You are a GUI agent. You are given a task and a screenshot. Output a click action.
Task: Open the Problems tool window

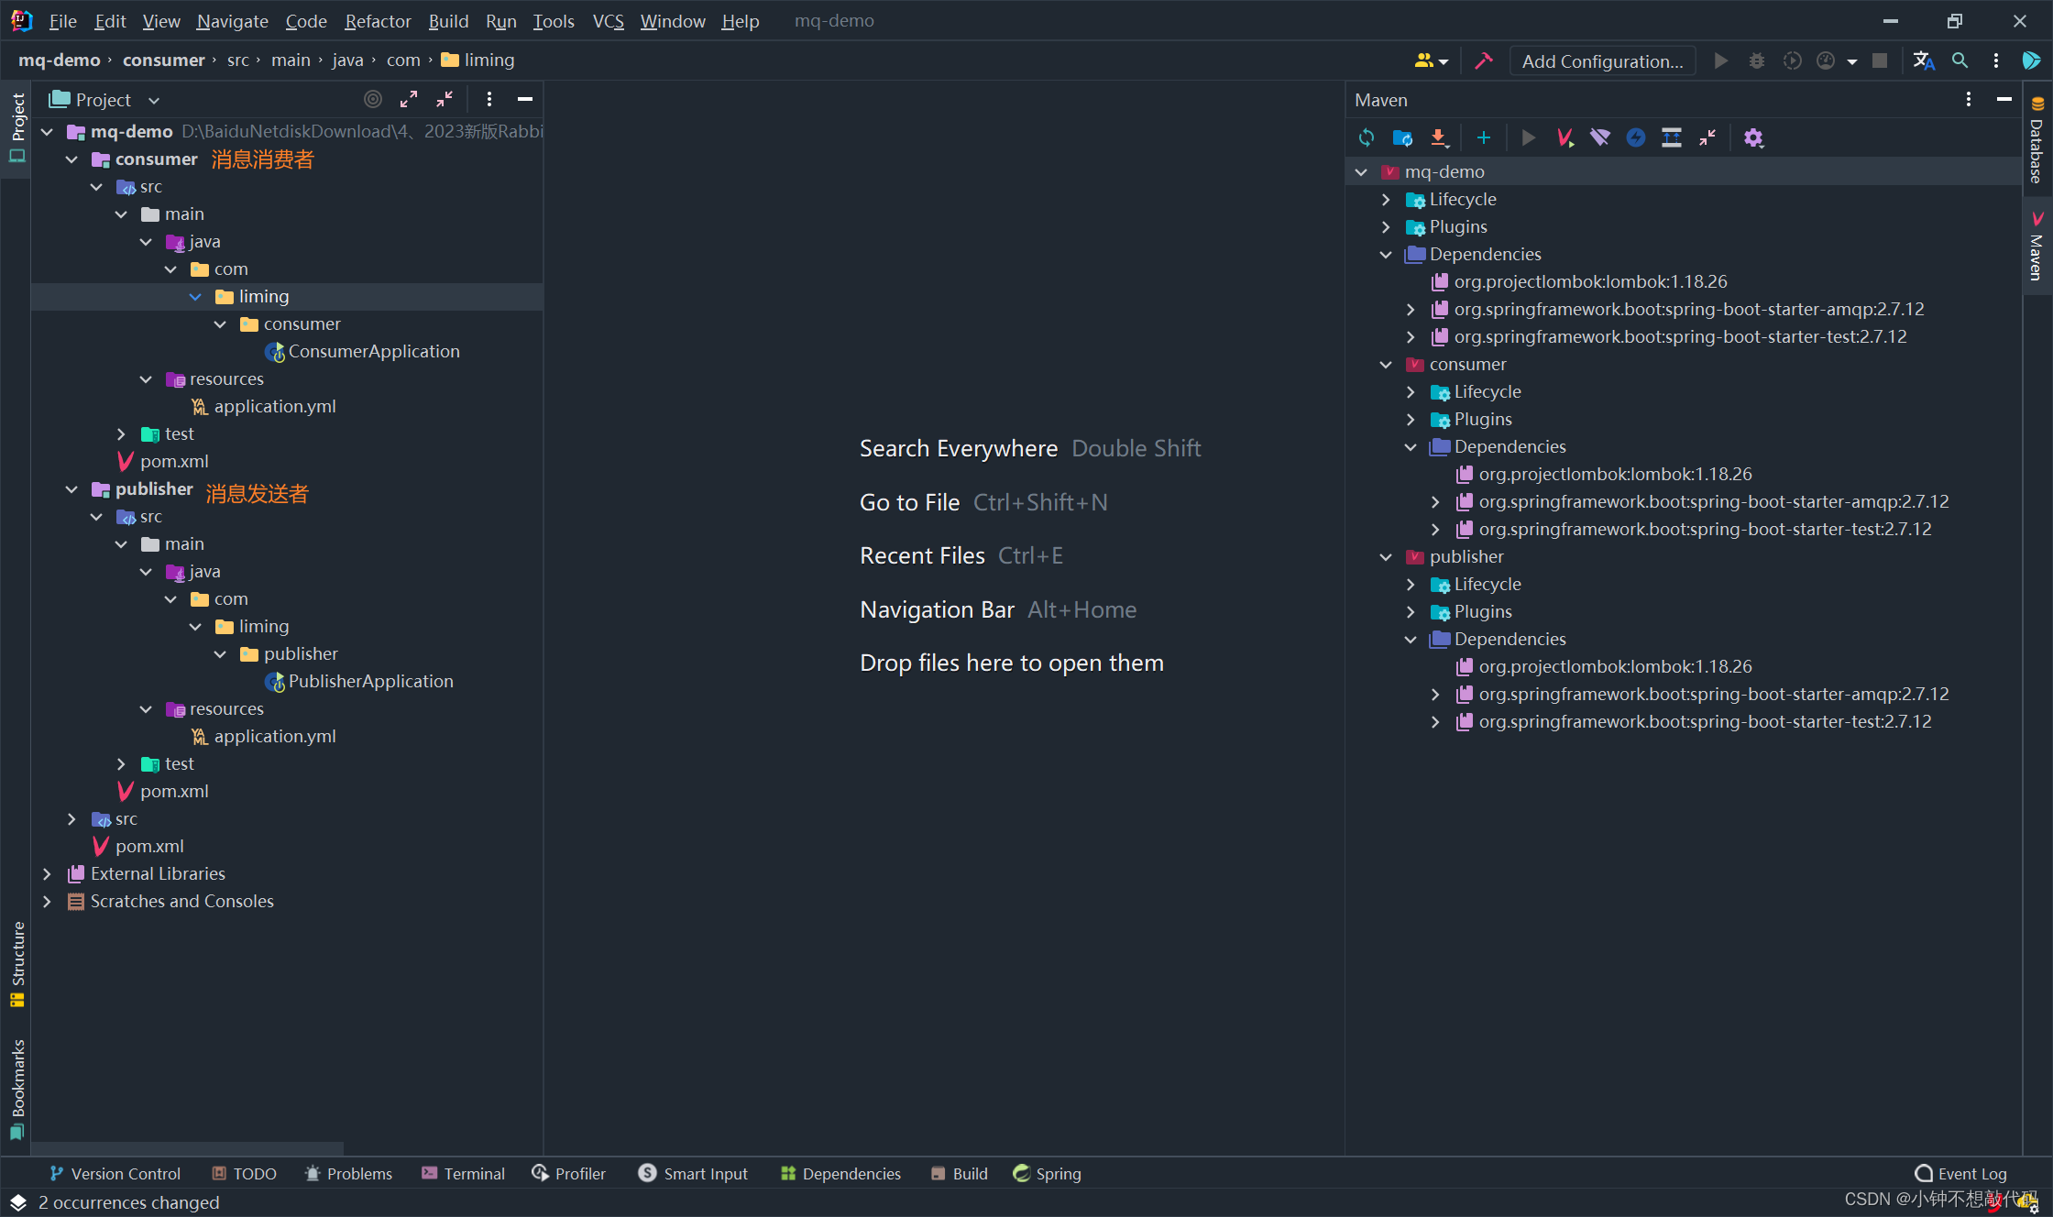click(x=348, y=1174)
